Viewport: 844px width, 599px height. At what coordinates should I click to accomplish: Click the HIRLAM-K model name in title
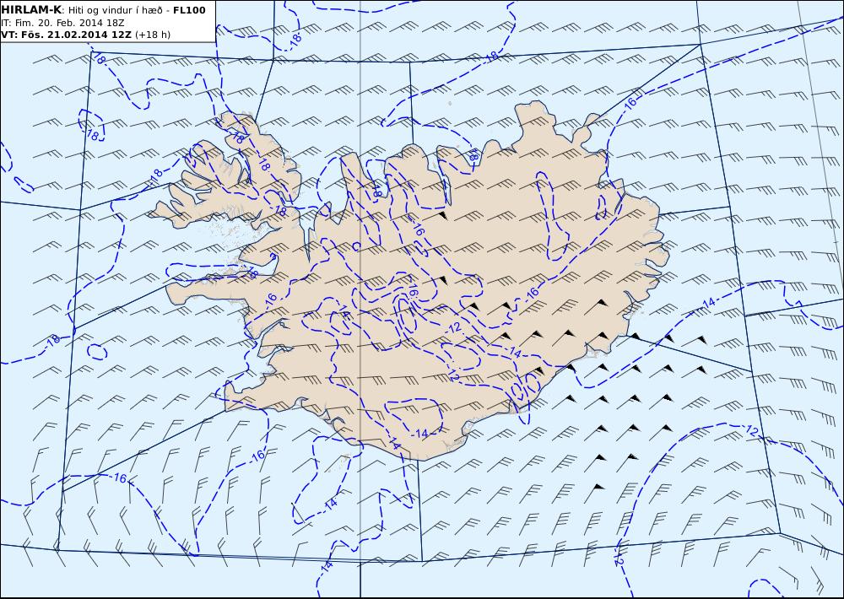[x=32, y=10]
